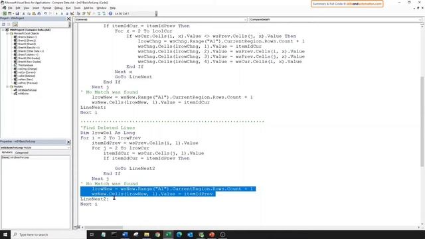Open the Edit menu

click(x=18, y=8)
